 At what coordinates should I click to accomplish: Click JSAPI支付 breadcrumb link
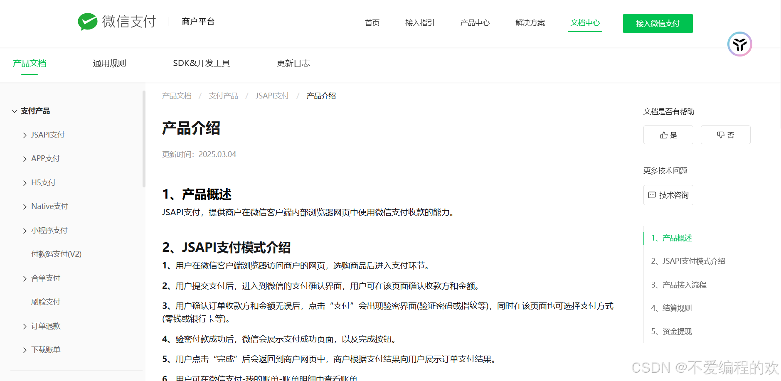[x=272, y=96]
